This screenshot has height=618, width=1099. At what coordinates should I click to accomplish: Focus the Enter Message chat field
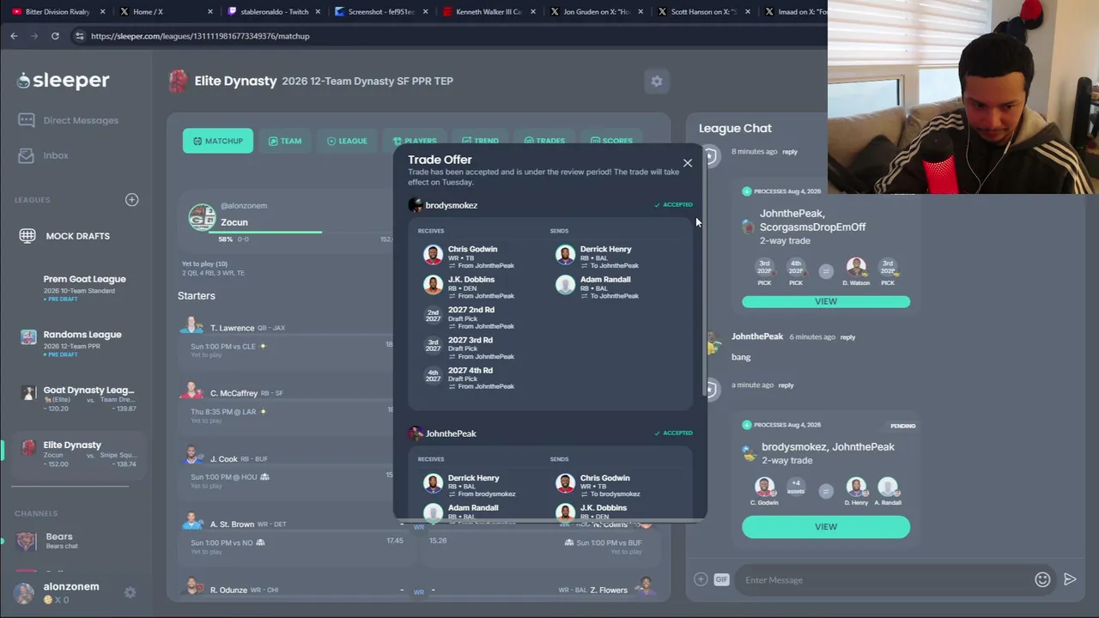(x=884, y=580)
